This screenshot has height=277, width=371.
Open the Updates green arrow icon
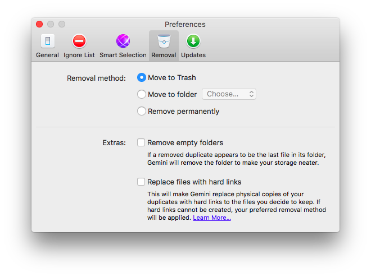193,41
